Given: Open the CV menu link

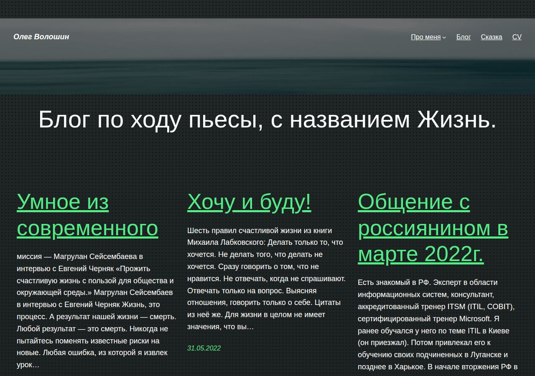Looking at the screenshot, I should pyautogui.click(x=517, y=37).
